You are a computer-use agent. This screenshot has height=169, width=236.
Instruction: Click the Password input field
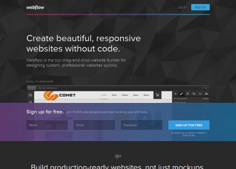click(142, 125)
